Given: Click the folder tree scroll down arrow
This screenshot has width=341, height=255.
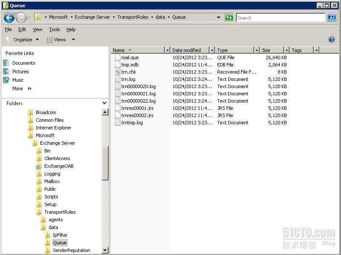Looking at the screenshot, I should [x=105, y=250].
